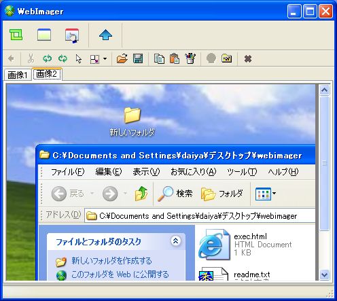This screenshot has height=301, width=337.
Task: Select the mouse pointer tool
Action: coord(78,59)
